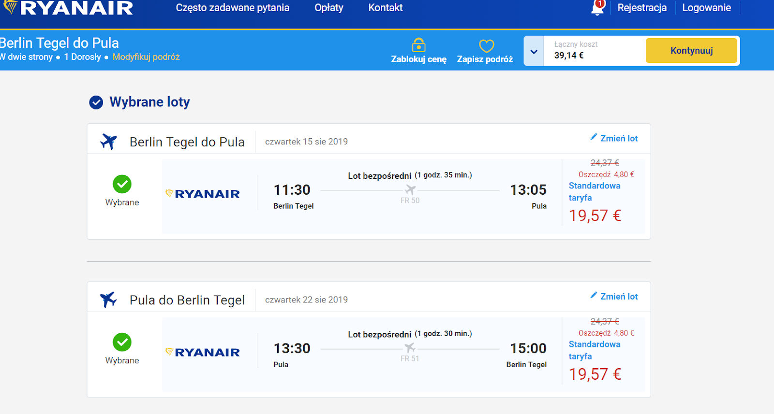Click arrival time 15:00
This screenshot has width=774, height=414.
click(x=528, y=348)
